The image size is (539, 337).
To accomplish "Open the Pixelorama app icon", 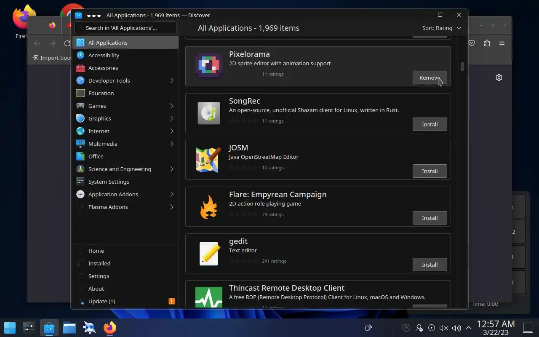I will click(209, 66).
